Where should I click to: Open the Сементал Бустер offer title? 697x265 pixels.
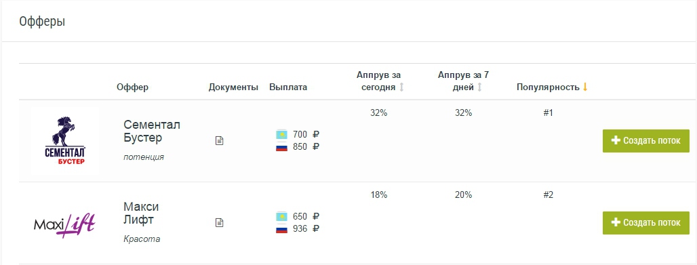[x=152, y=131]
